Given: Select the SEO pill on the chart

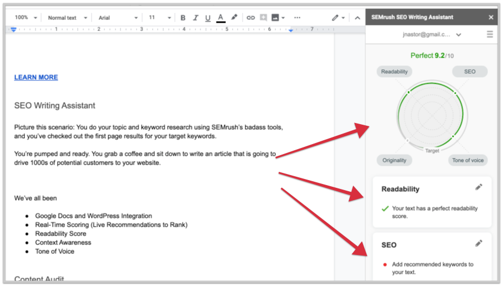Looking at the screenshot, I should (x=470, y=71).
